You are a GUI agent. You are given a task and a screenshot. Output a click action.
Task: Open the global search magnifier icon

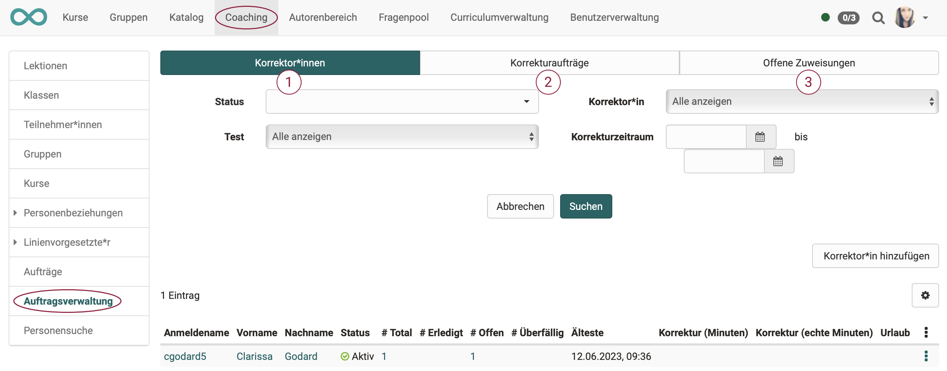coord(878,18)
